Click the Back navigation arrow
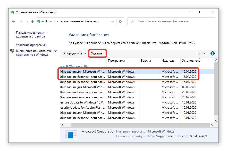 14,22
